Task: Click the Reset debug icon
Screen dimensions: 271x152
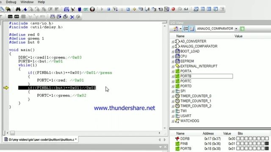Action: point(128,9)
